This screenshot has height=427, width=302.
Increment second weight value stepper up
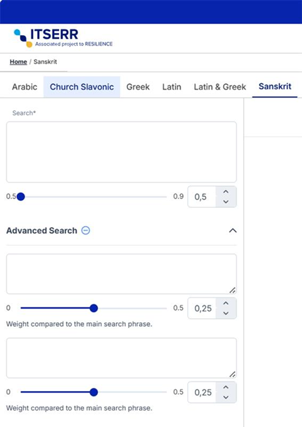[226, 387]
